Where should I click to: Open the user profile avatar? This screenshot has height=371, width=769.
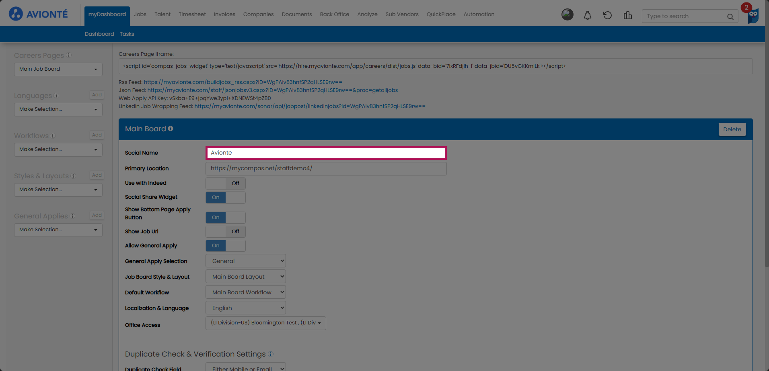567,15
